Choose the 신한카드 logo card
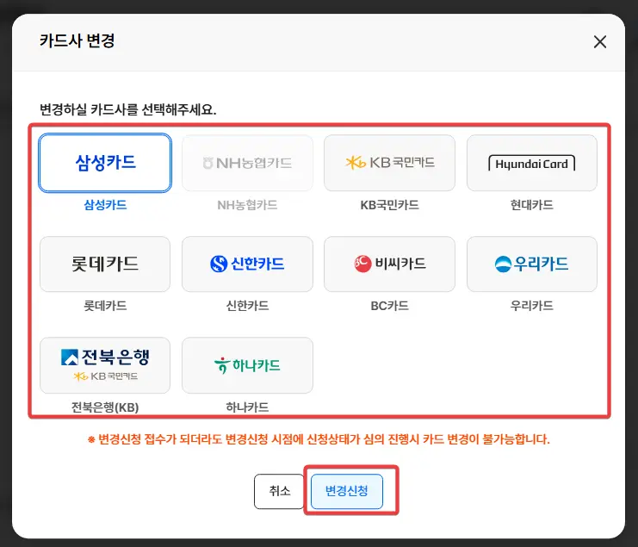Image resolution: width=638 pixels, height=547 pixels. coord(247,264)
